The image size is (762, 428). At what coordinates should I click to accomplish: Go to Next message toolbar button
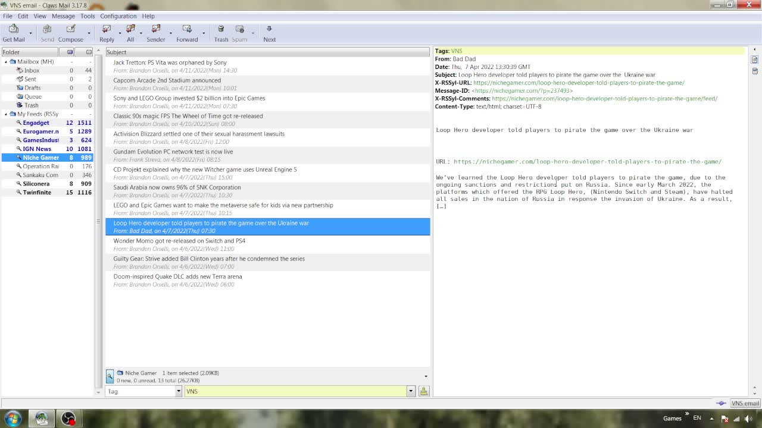pyautogui.click(x=269, y=33)
